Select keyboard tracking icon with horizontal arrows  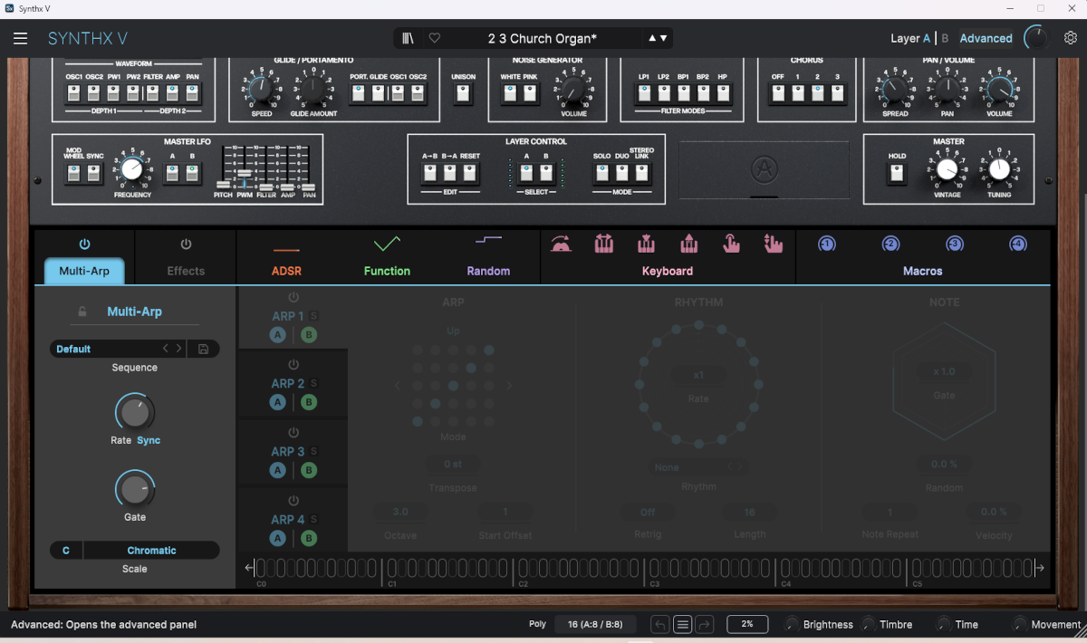point(604,244)
